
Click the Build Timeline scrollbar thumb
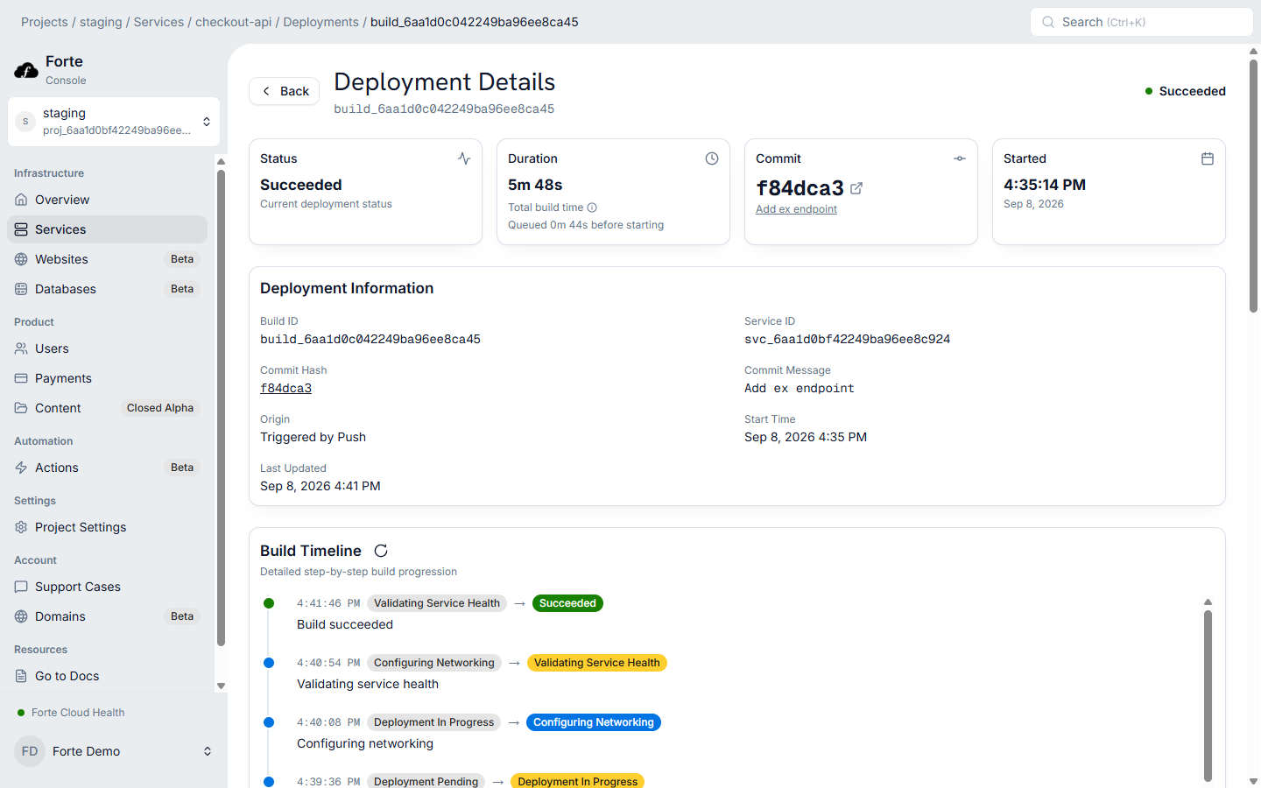(1208, 696)
